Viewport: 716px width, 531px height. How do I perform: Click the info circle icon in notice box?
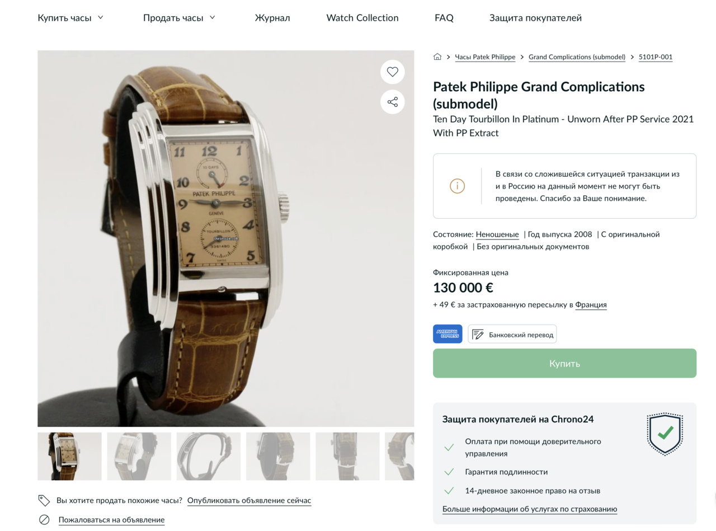click(457, 186)
